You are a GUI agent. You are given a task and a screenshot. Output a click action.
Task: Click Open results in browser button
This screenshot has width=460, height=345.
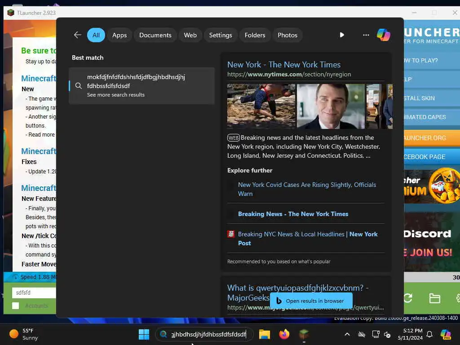tap(311, 301)
